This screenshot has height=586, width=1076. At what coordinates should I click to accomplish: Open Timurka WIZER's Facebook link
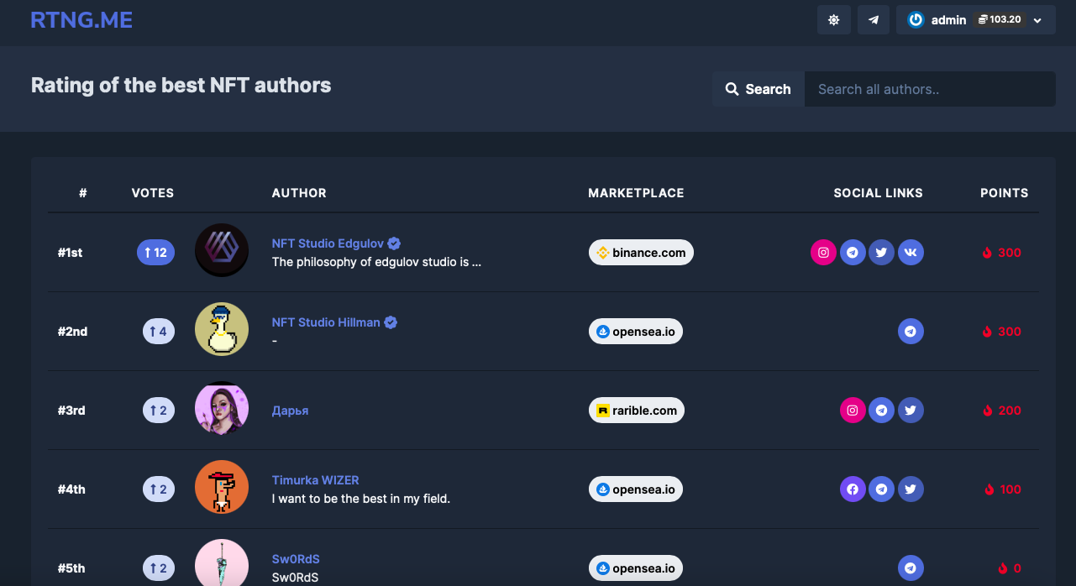pyautogui.click(x=853, y=489)
